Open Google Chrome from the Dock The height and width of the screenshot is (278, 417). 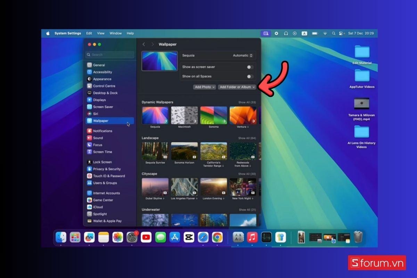[x=218, y=237]
